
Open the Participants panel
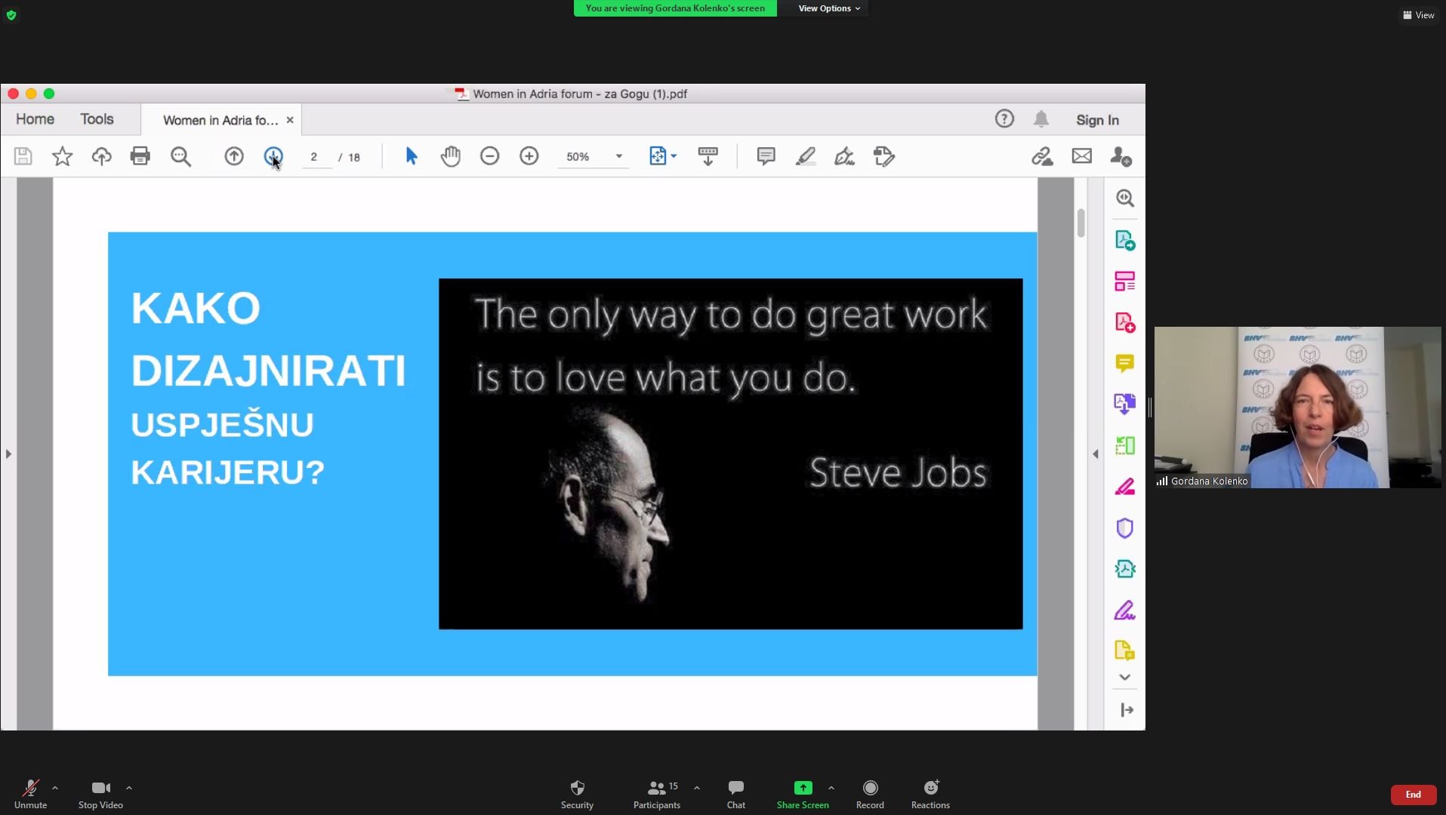coord(657,795)
